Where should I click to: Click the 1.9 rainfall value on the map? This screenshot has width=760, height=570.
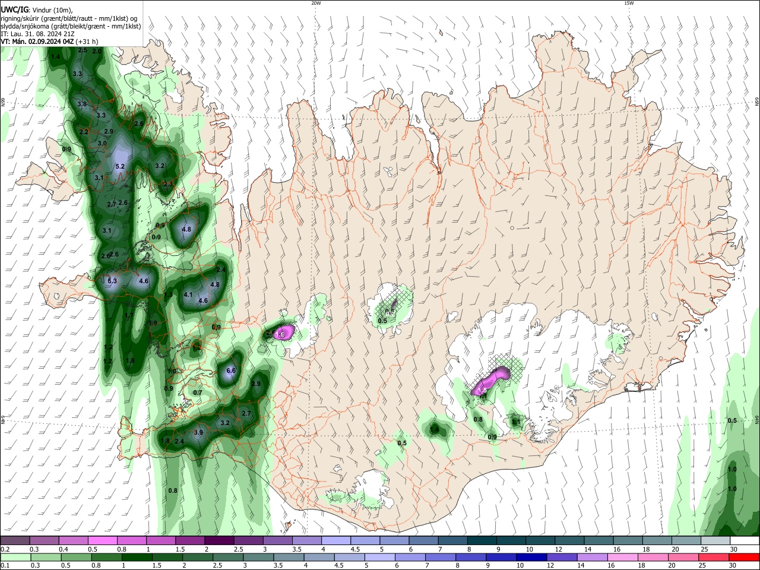[153, 323]
